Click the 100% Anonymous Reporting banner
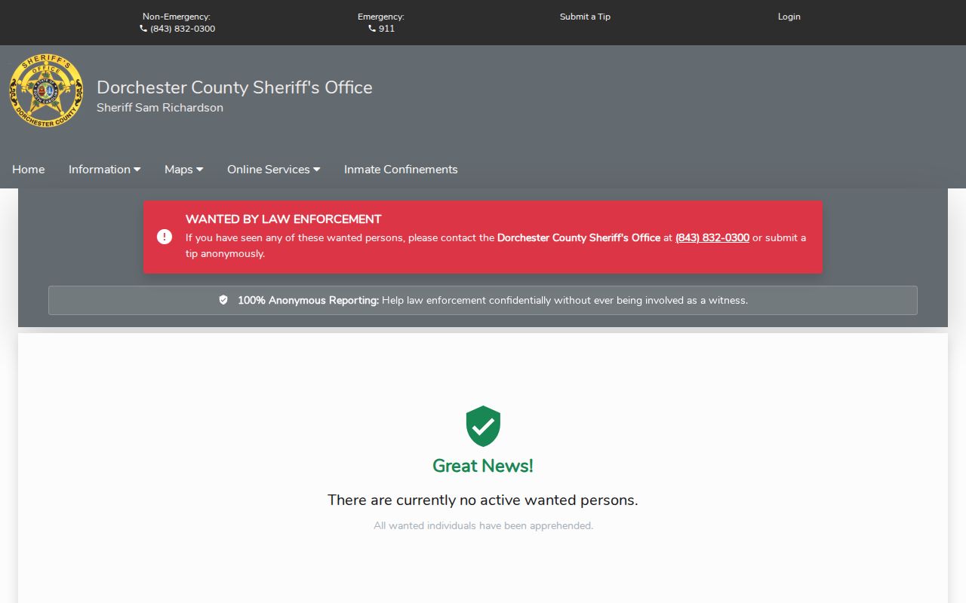 coord(483,300)
